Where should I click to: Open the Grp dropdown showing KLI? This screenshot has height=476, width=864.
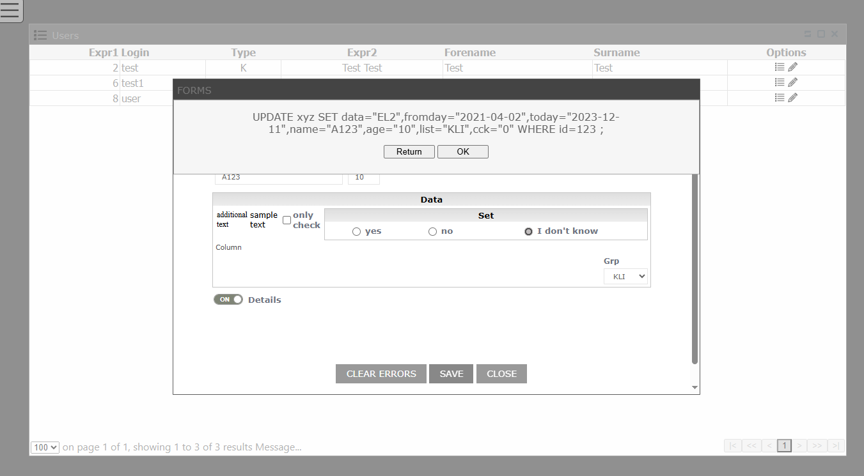click(x=625, y=277)
